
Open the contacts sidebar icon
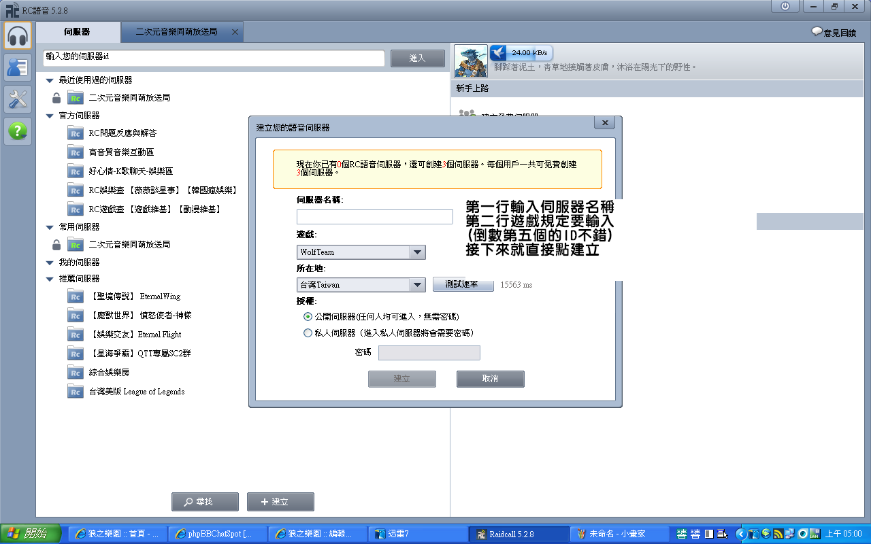18,67
